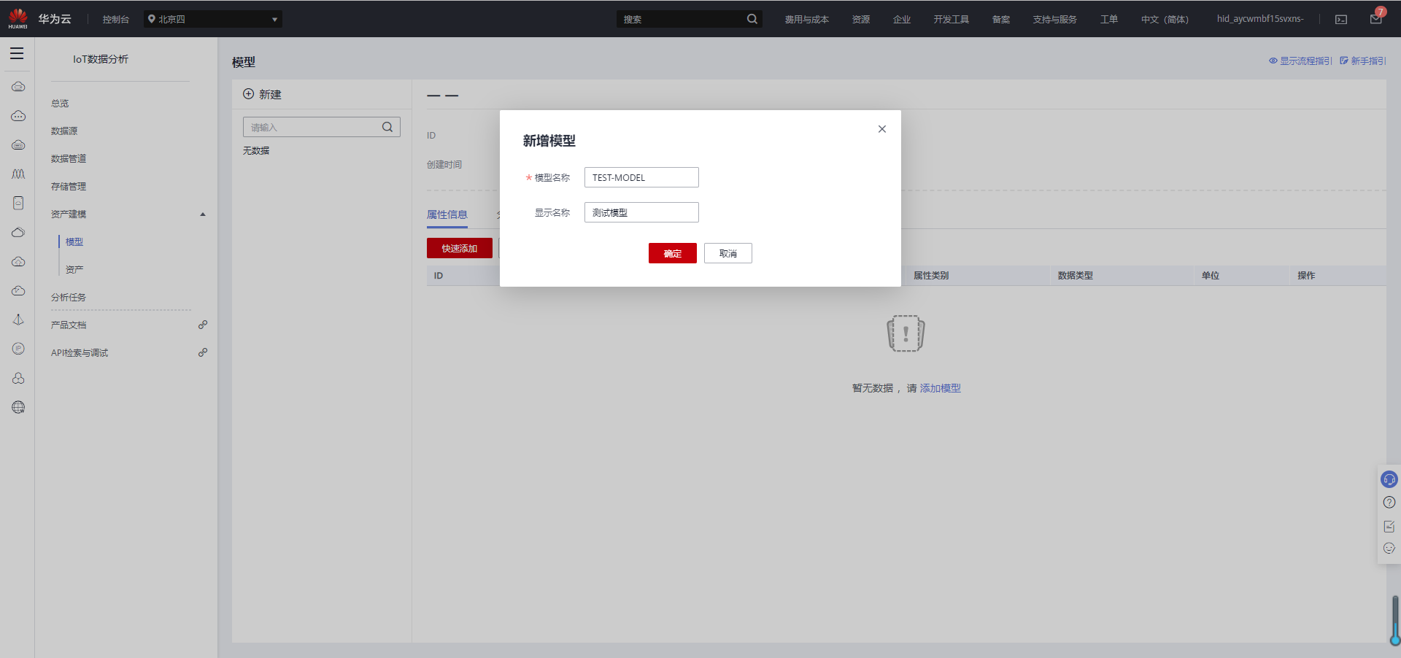Image resolution: width=1401 pixels, height=658 pixels.
Task: Open the blue customer service headset icon
Action: (1389, 479)
